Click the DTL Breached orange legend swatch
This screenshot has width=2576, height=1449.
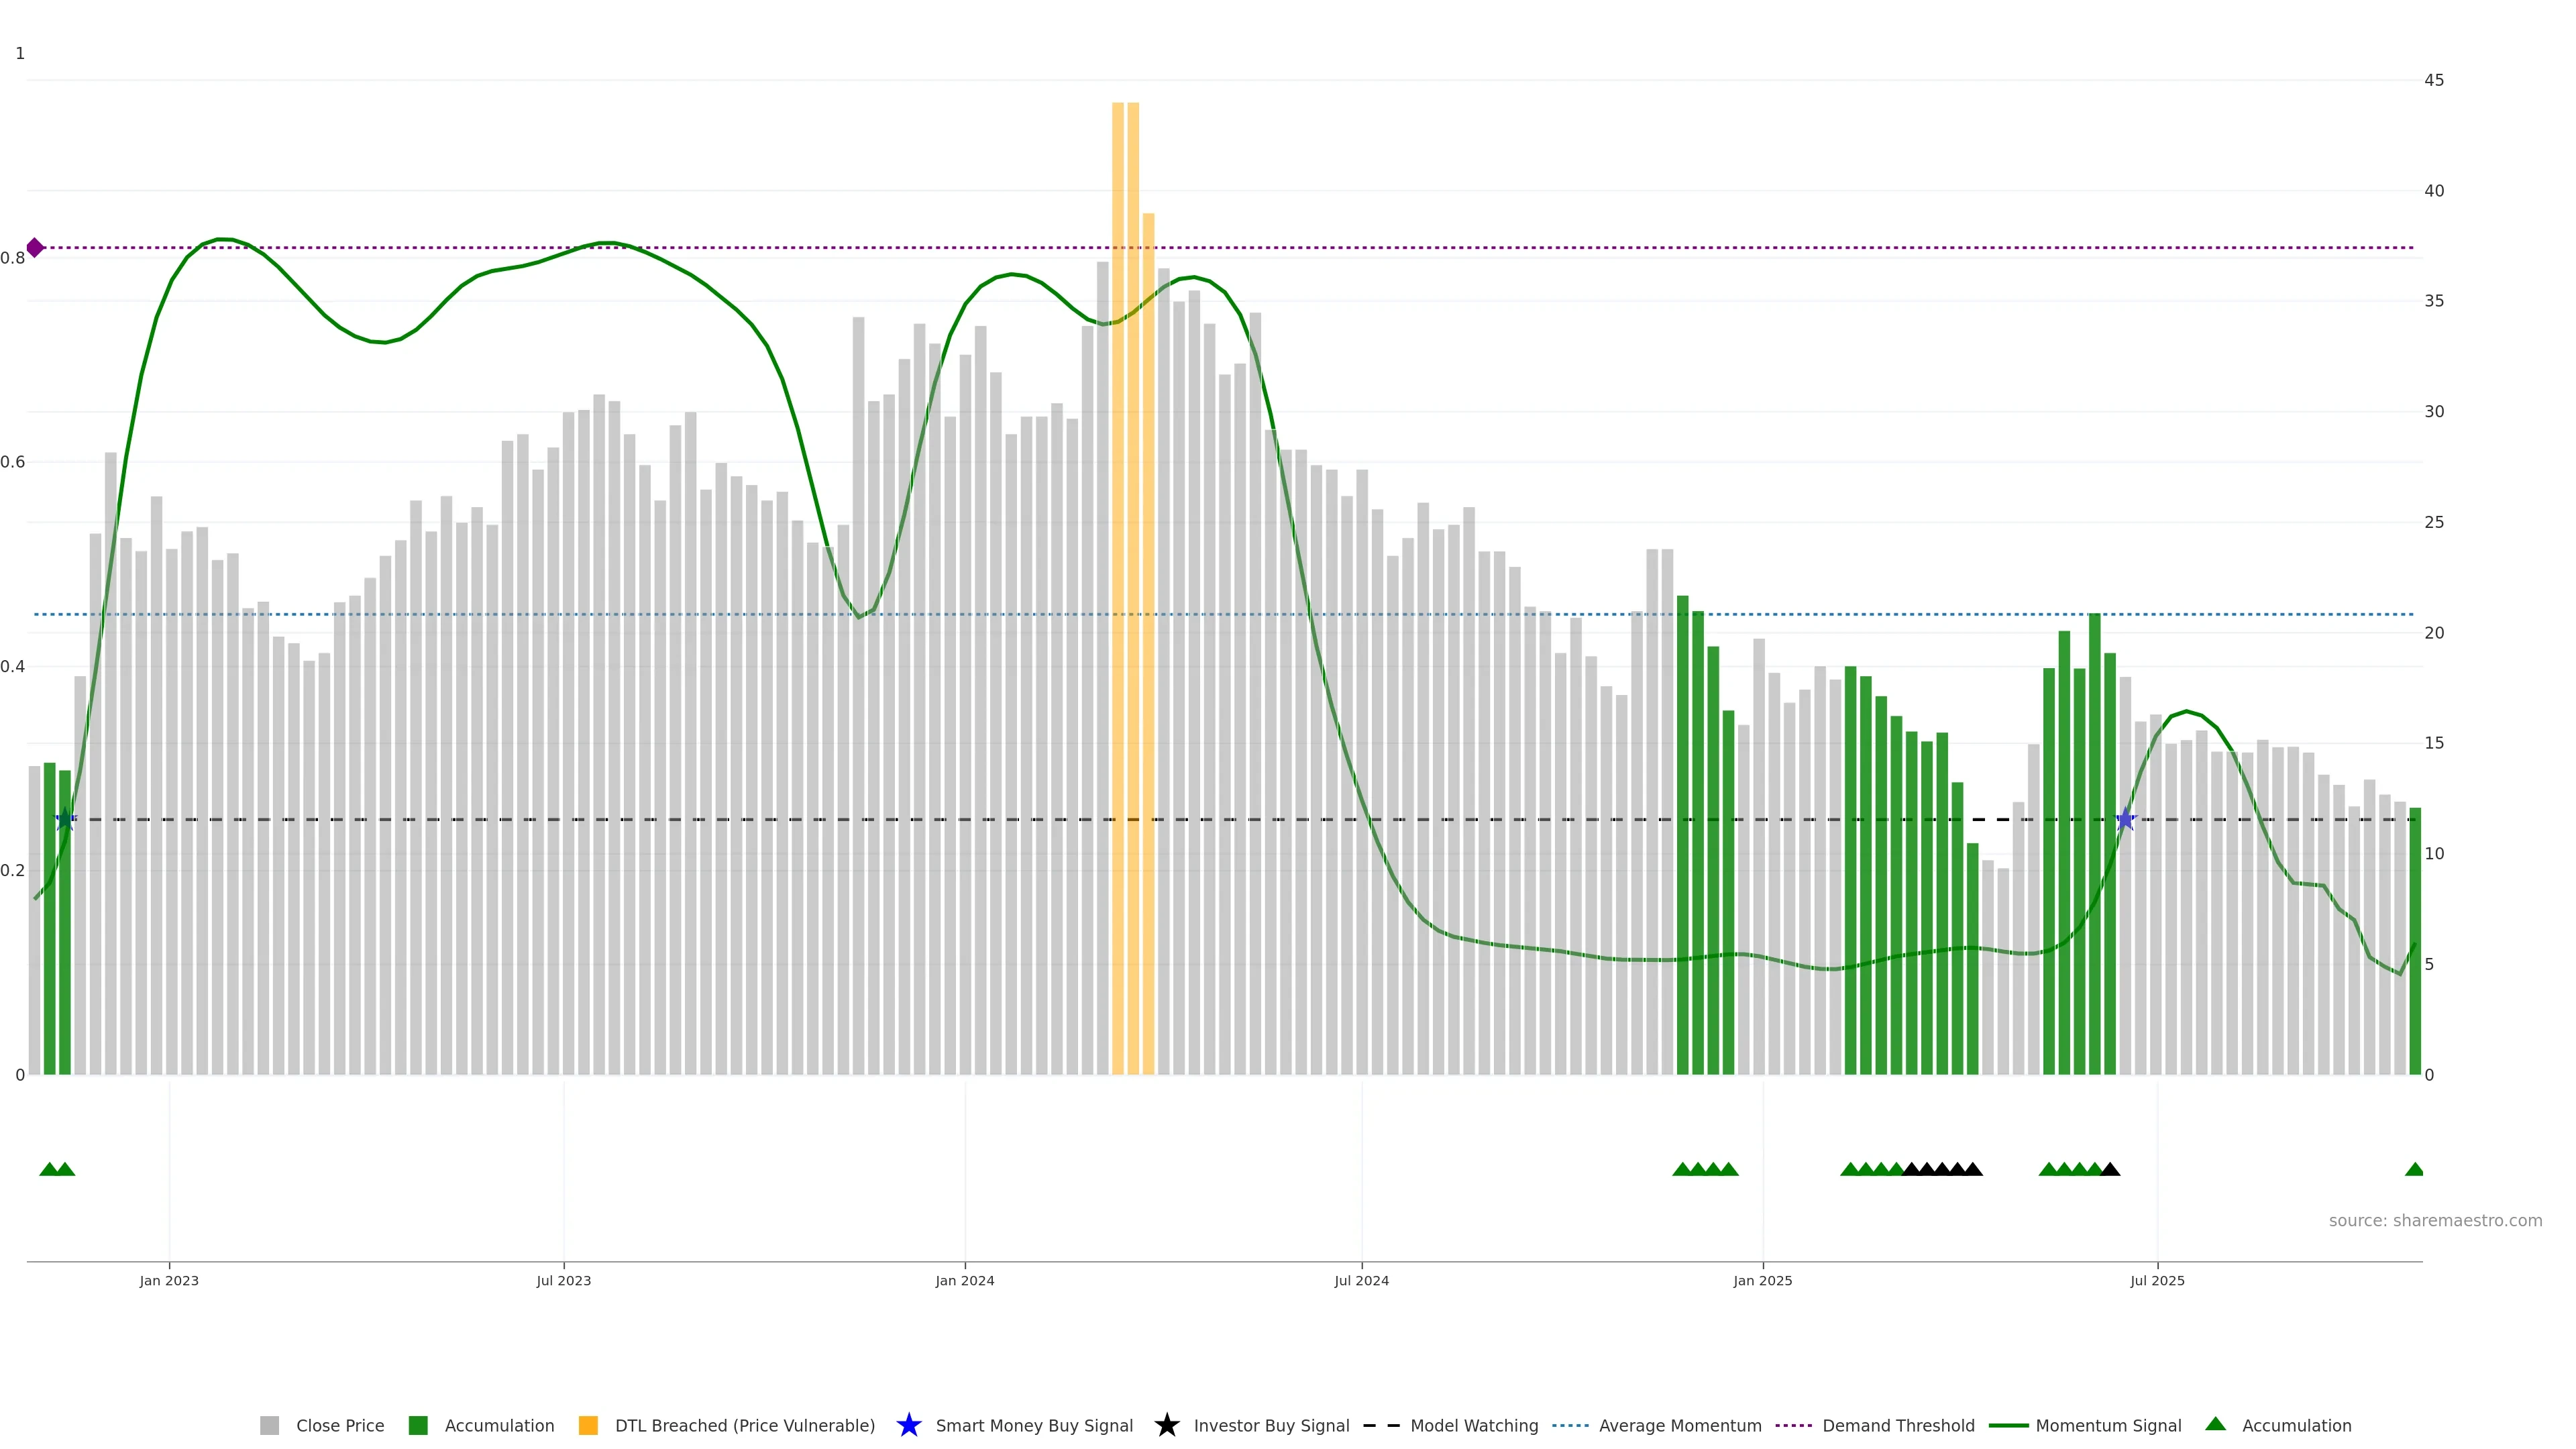point(588,1425)
